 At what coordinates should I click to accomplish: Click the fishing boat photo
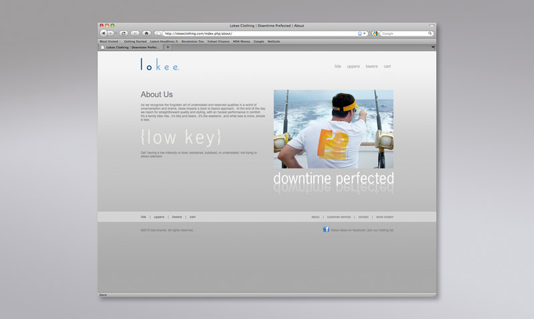click(333, 129)
